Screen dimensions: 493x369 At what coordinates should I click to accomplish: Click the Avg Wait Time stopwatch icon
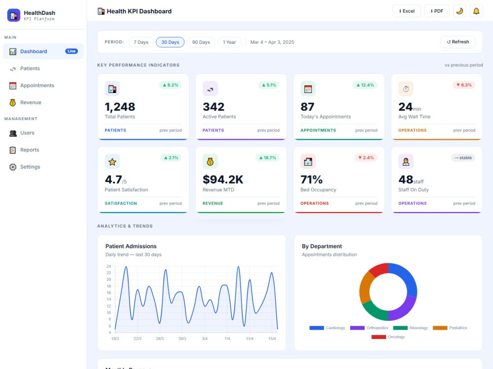point(406,89)
